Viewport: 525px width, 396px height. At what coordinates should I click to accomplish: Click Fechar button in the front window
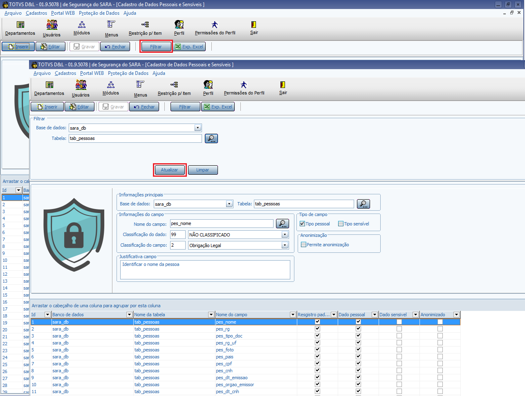click(x=144, y=107)
